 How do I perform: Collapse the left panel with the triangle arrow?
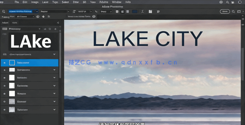coord(58,23)
